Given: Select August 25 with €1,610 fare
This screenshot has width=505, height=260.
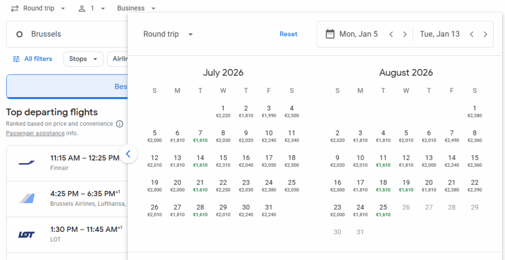Looking at the screenshot, I should click(383, 211).
